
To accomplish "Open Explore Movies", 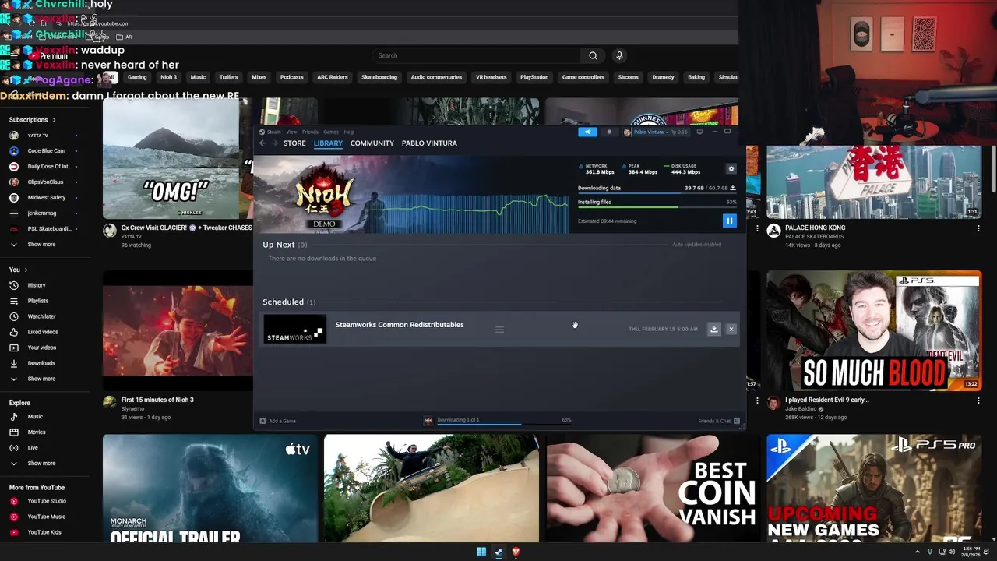I will pyautogui.click(x=37, y=432).
